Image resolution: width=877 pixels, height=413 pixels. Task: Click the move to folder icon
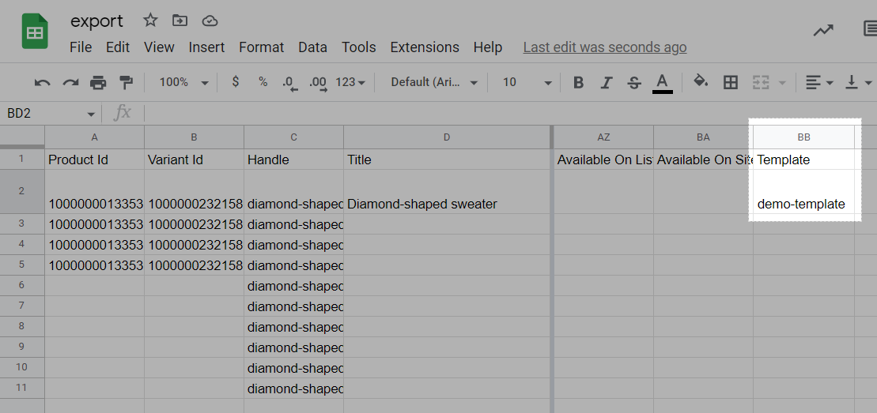click(180, 21)
